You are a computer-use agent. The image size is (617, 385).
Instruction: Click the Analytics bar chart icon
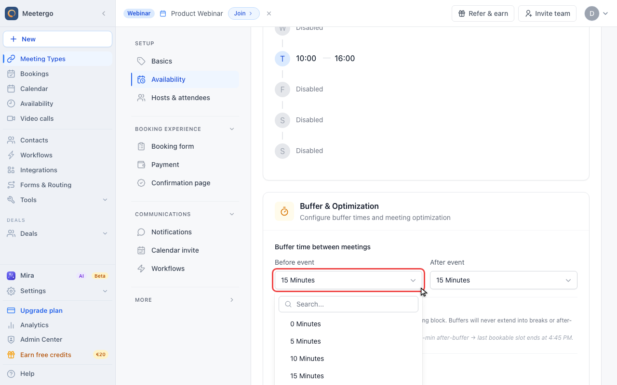click(11, 325)
